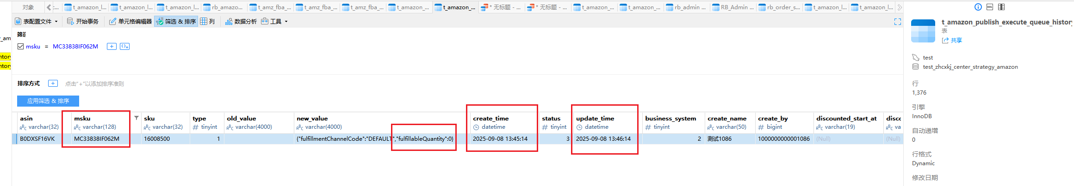Select the sku column header

[x=165, y=122]
